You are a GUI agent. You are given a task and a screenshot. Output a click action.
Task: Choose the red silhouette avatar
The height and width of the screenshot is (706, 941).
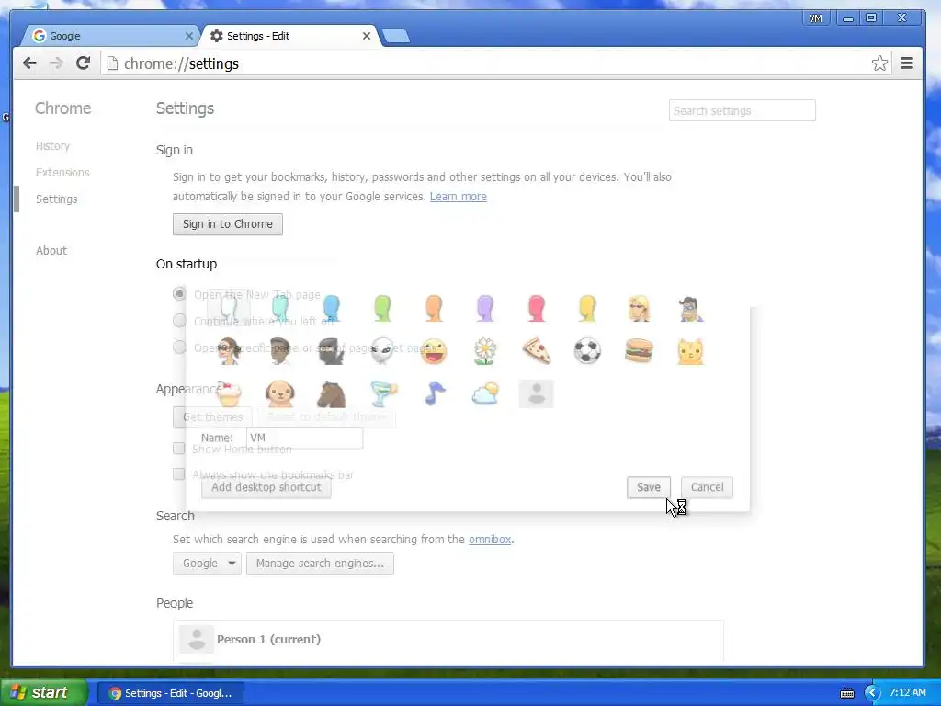[x=536, y=309]
